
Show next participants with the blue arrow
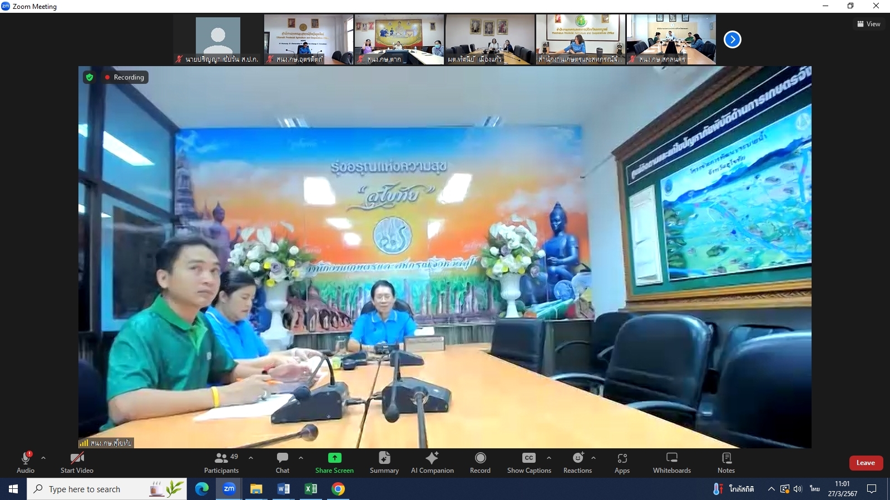coord(733,39)
